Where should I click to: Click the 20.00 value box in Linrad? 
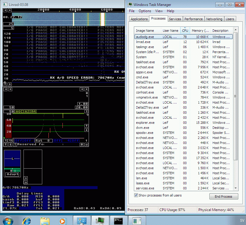82,107
